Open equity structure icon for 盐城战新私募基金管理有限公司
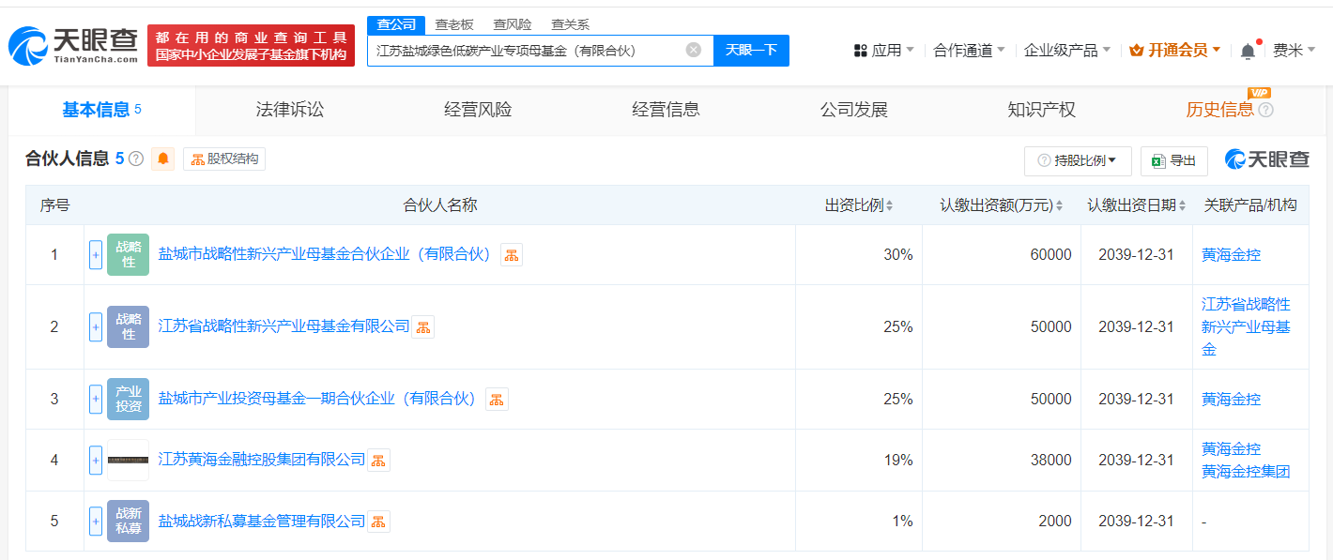The height and width of the screenshot is (560, 1333). pyautogui.click(x=378, y=521)
